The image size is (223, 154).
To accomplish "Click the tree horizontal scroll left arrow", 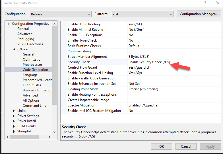I will coord(7,137).
